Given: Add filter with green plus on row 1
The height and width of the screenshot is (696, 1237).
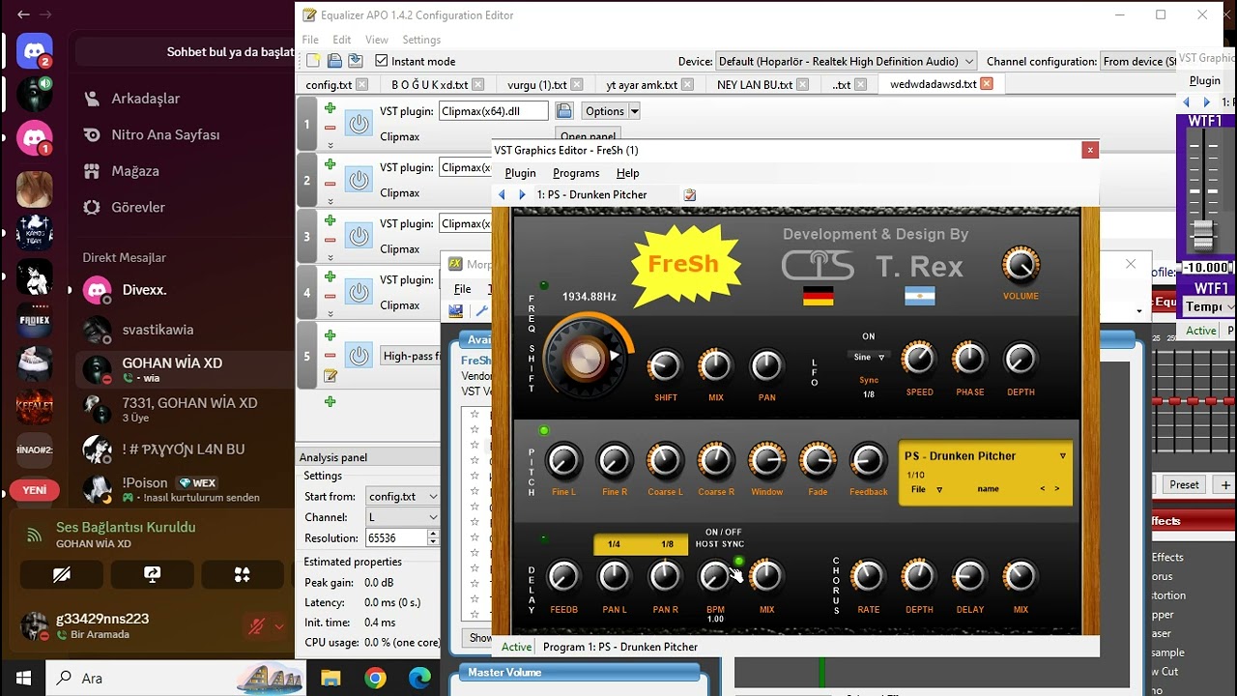Looking at the screenshot, I should pos(331,108).
